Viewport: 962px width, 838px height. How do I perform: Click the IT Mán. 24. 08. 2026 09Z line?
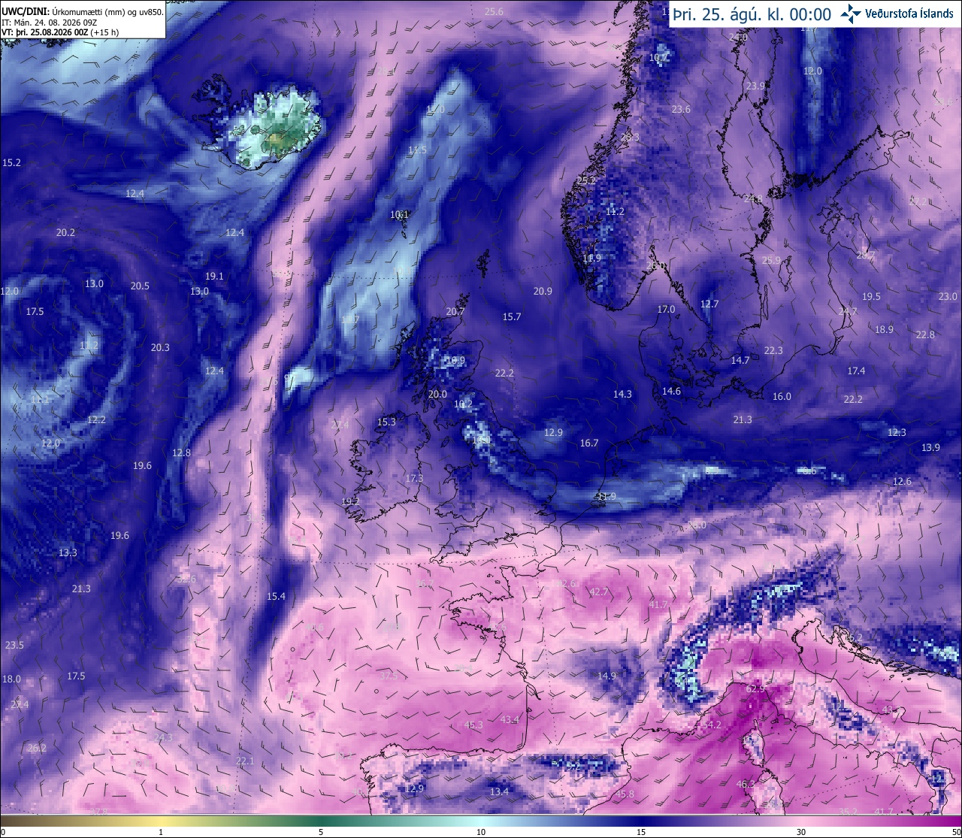pyautogui.click(x=49, y=23)
